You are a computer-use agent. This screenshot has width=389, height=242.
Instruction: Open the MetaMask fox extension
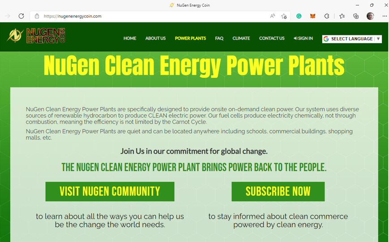click(313, 16)
